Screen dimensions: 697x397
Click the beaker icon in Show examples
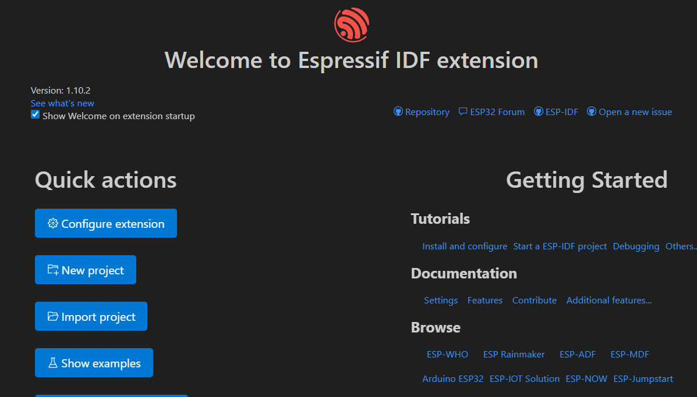pos(53,363)
